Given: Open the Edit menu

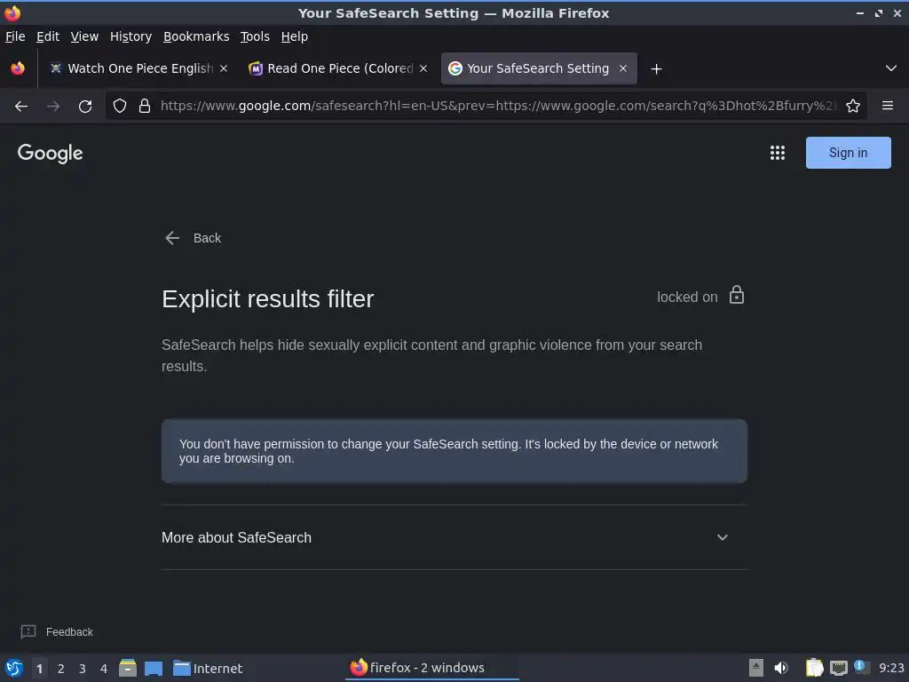Looking at the screenshot, I should click(x=48, y=36).
